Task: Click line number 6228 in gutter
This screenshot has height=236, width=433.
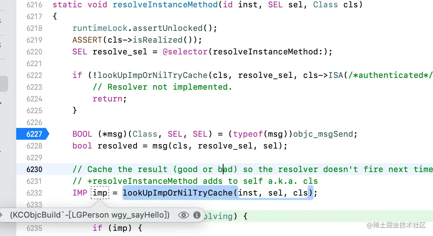Action: [35, 146]
